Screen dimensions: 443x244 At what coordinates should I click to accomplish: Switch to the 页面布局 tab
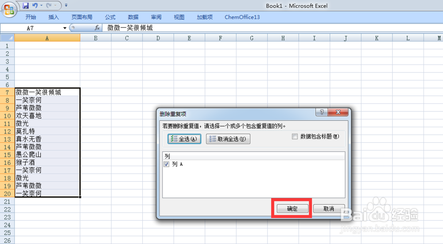[82, 17]
